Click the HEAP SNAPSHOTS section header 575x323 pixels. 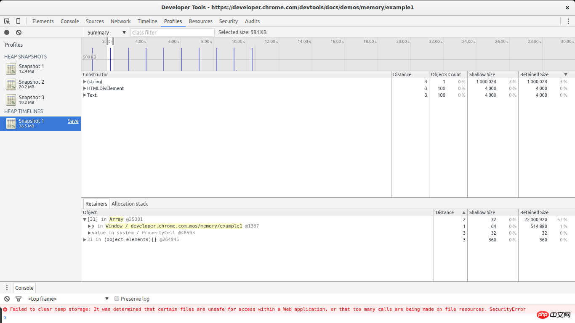26,56
